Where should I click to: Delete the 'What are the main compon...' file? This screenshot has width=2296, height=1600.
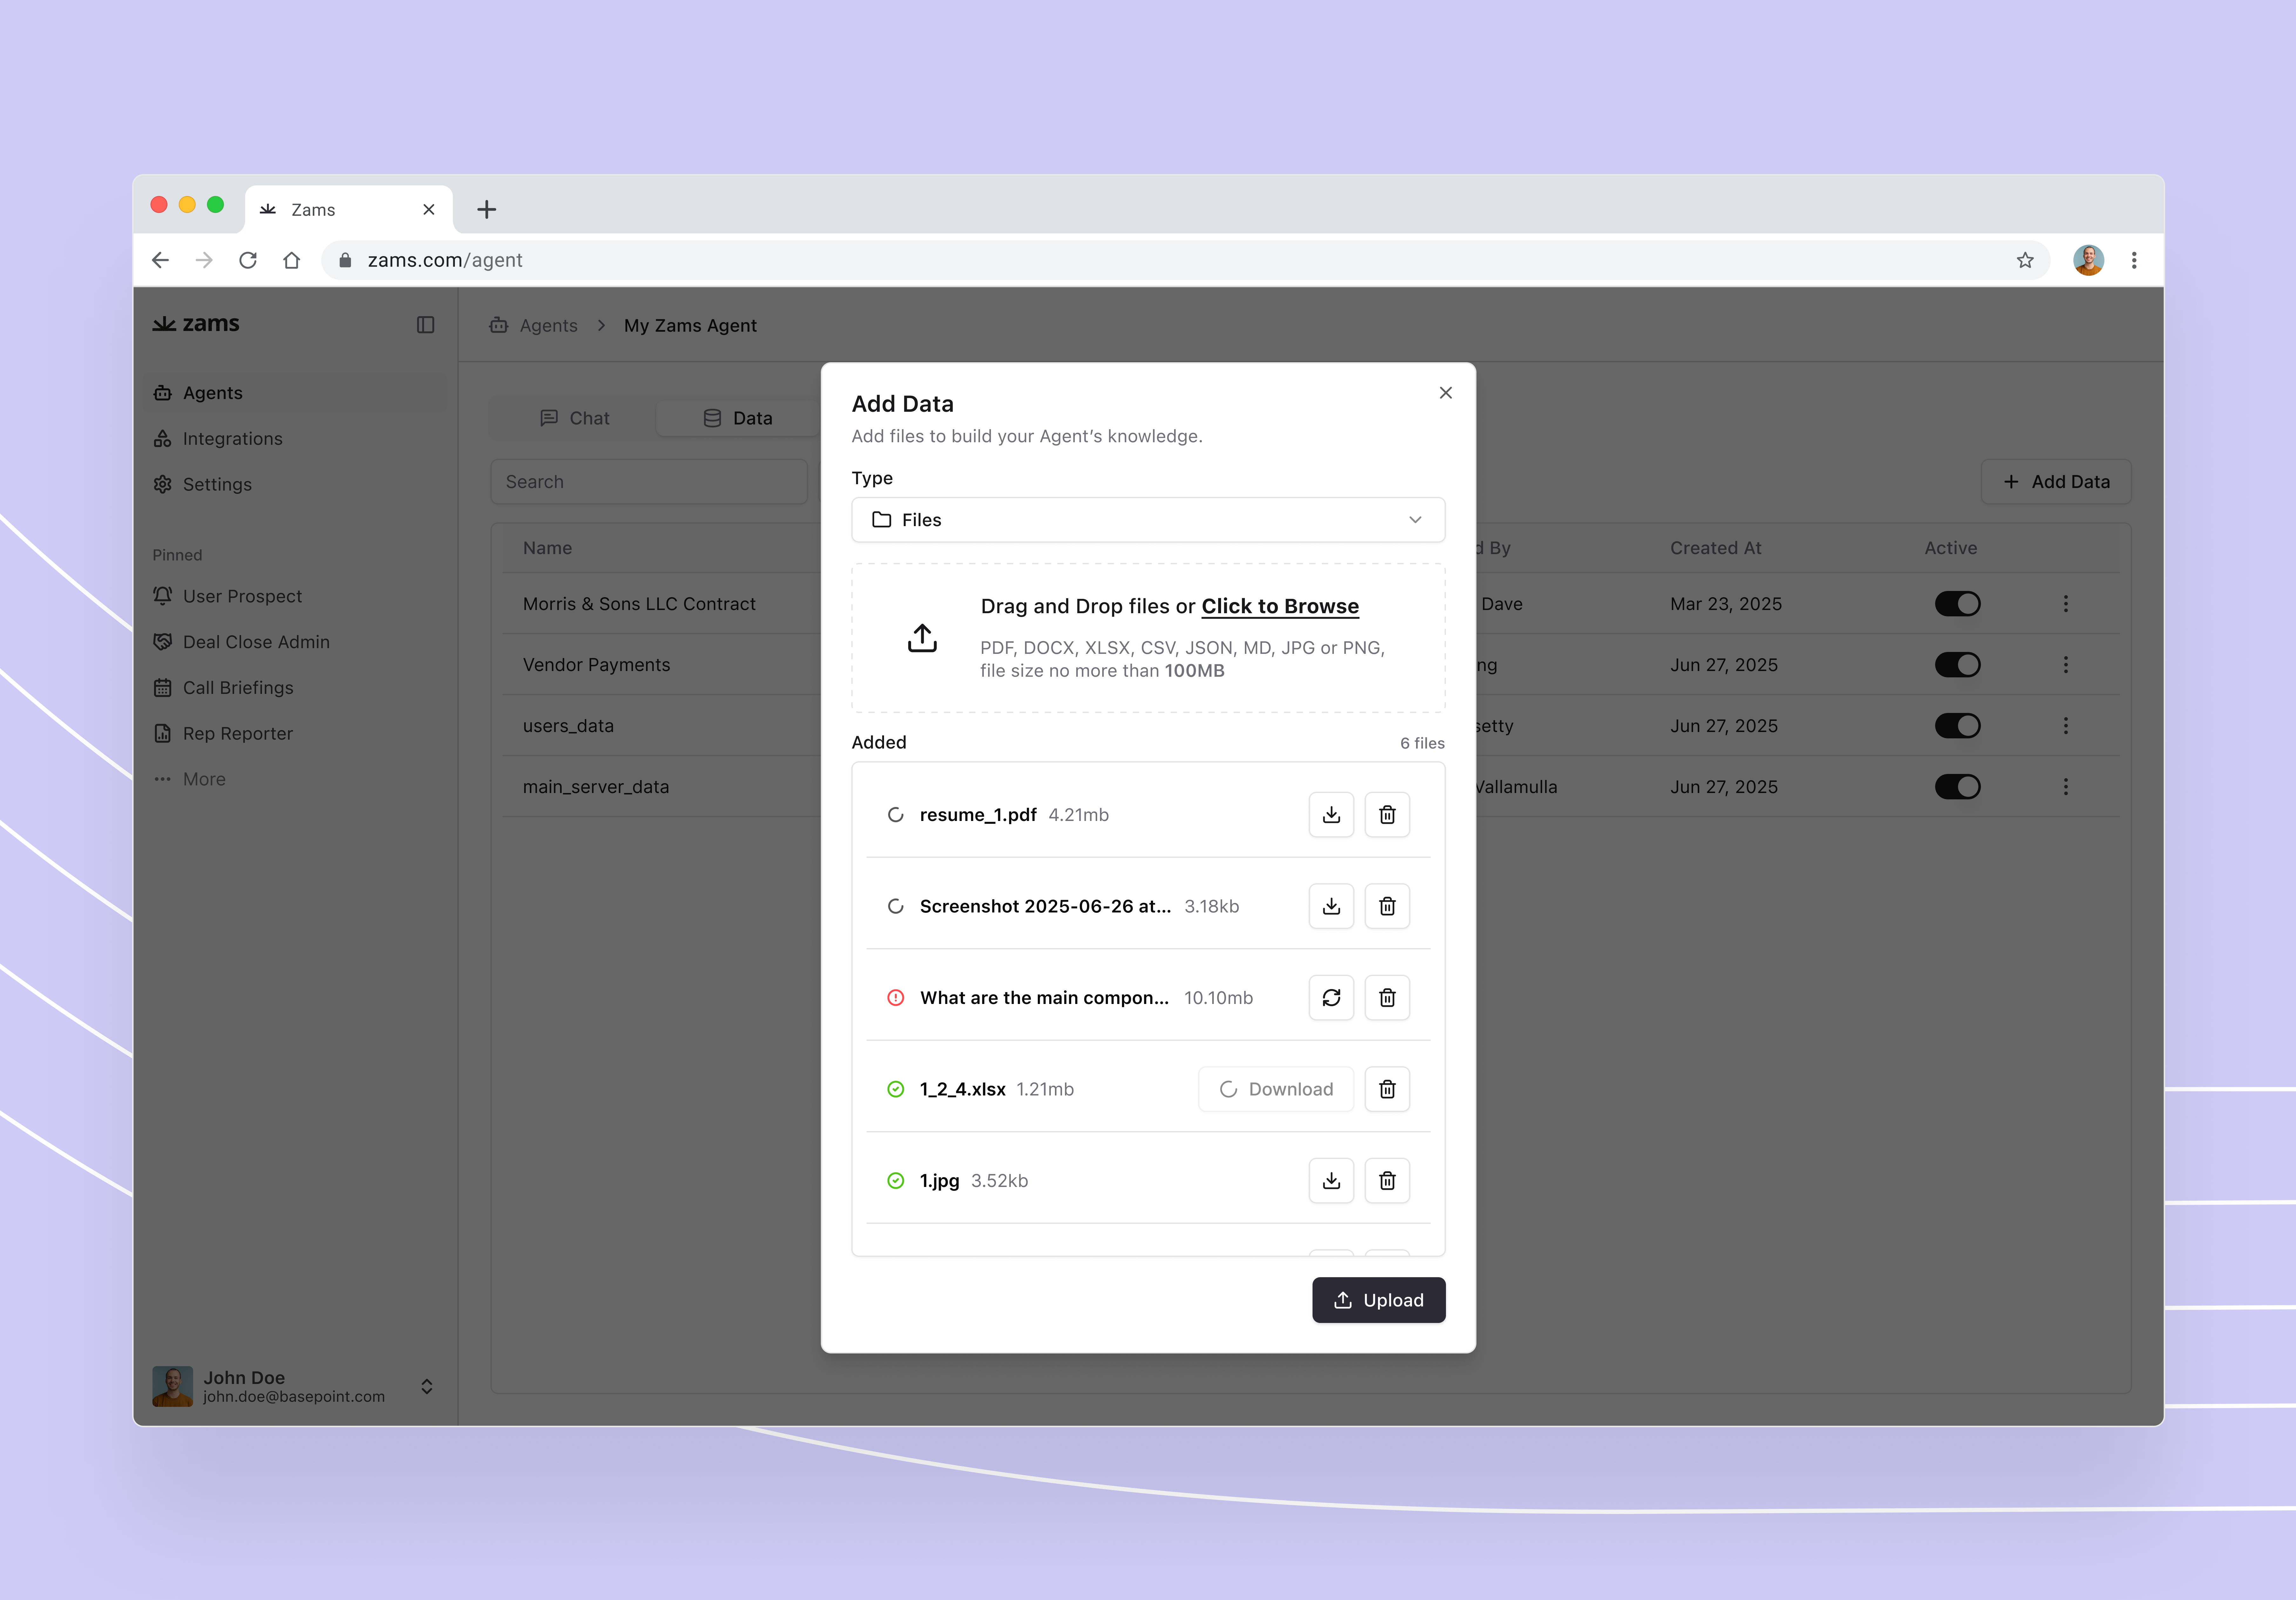1387,998
